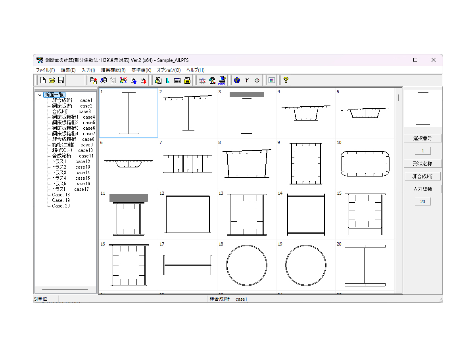Click the yellow printer-like toolbar icon
The height and width of the screenshot is (357, 476).
[187, 81]
